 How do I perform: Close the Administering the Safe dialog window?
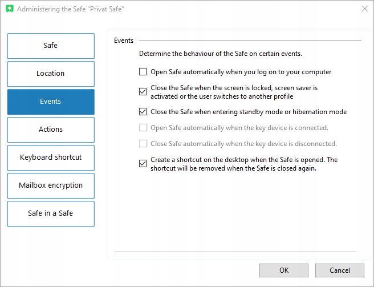pos(364,9)
